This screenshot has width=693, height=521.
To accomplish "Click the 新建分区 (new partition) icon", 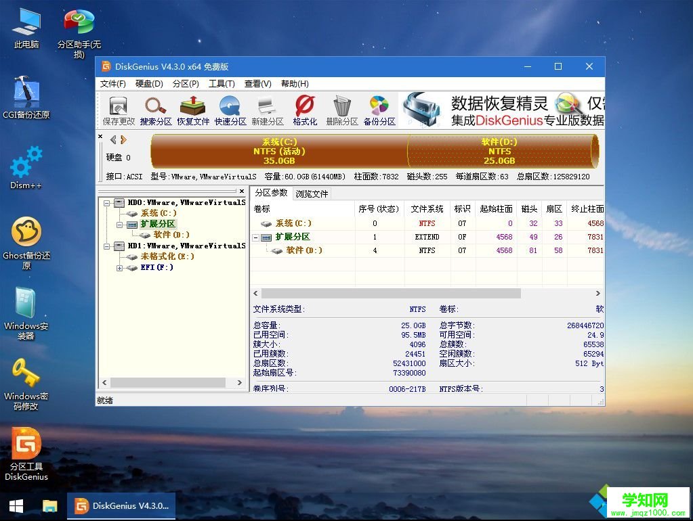I will [x=267, y=110].
